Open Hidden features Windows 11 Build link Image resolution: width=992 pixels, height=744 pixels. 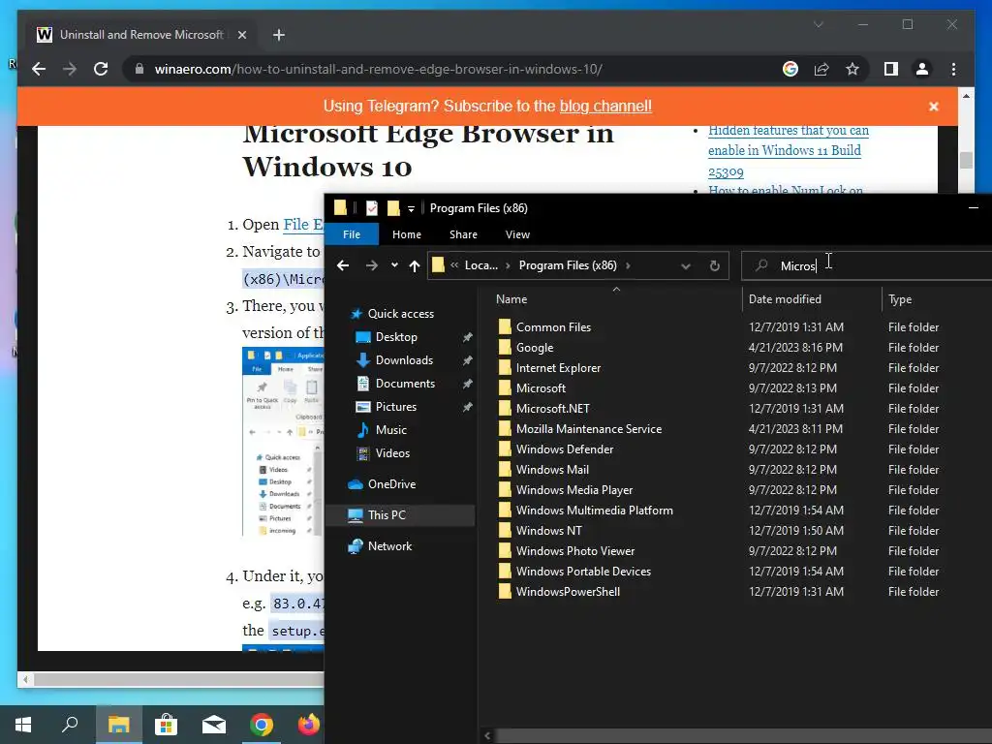tap(788, 150)
